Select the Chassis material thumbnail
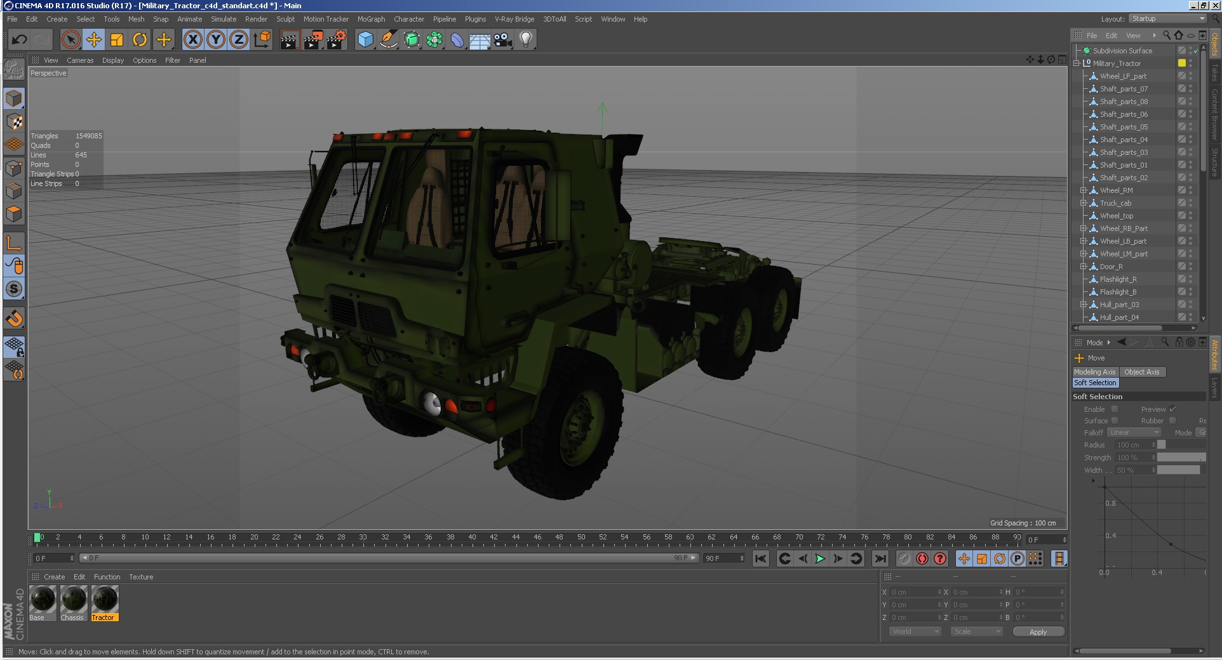1222x660 pixels. coord(74,599)
